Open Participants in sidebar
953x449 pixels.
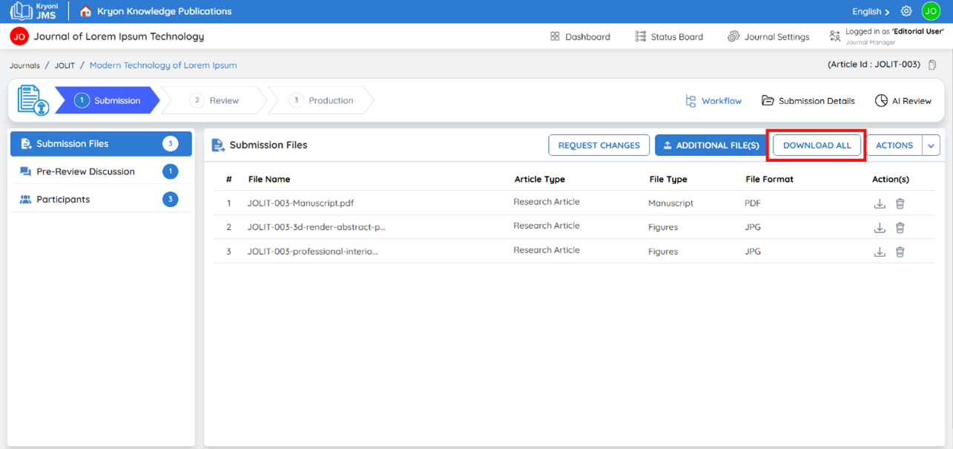tap(101, 199)
